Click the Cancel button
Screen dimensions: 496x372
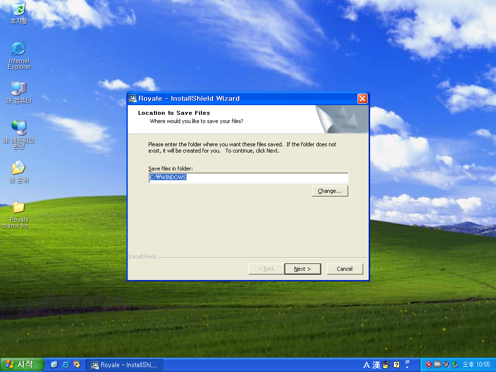(344, 269)
